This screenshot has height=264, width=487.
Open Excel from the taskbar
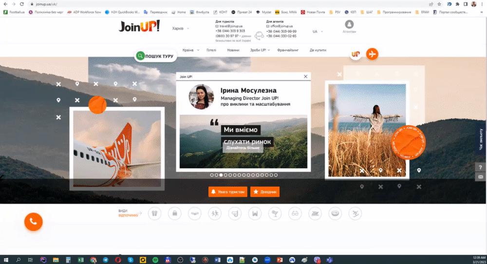[x=81, y=260]
